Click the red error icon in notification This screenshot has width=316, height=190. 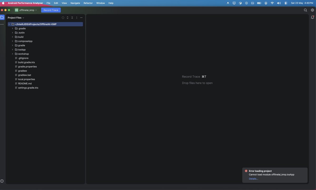(246, 171)
